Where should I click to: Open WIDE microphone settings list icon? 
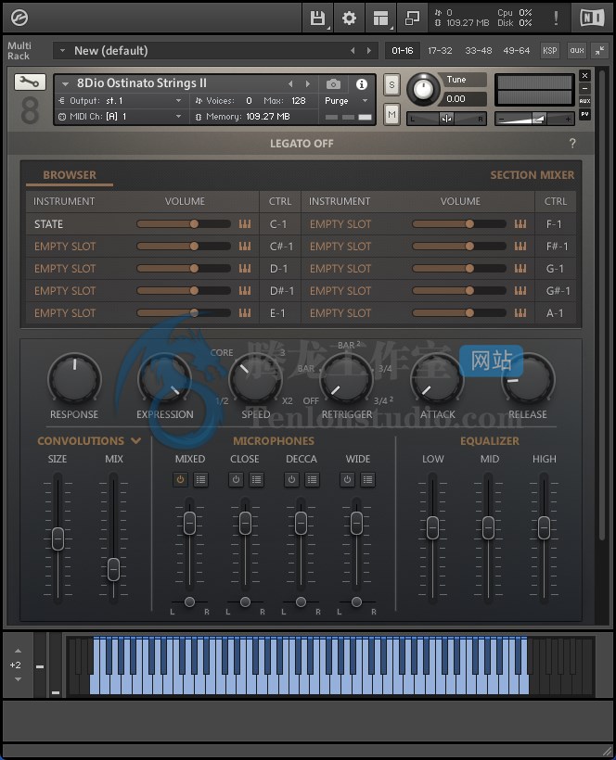[x=367, y=480]
